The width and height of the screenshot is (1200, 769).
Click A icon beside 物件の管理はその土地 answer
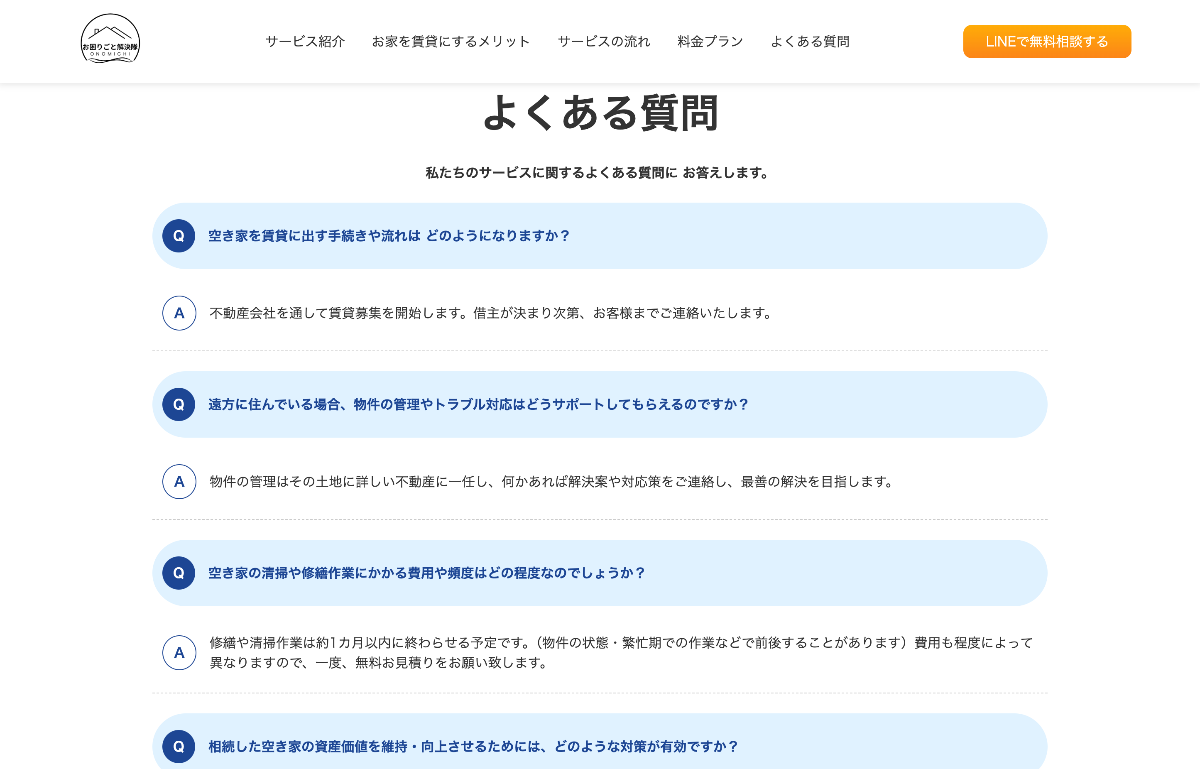click(179, 482)
